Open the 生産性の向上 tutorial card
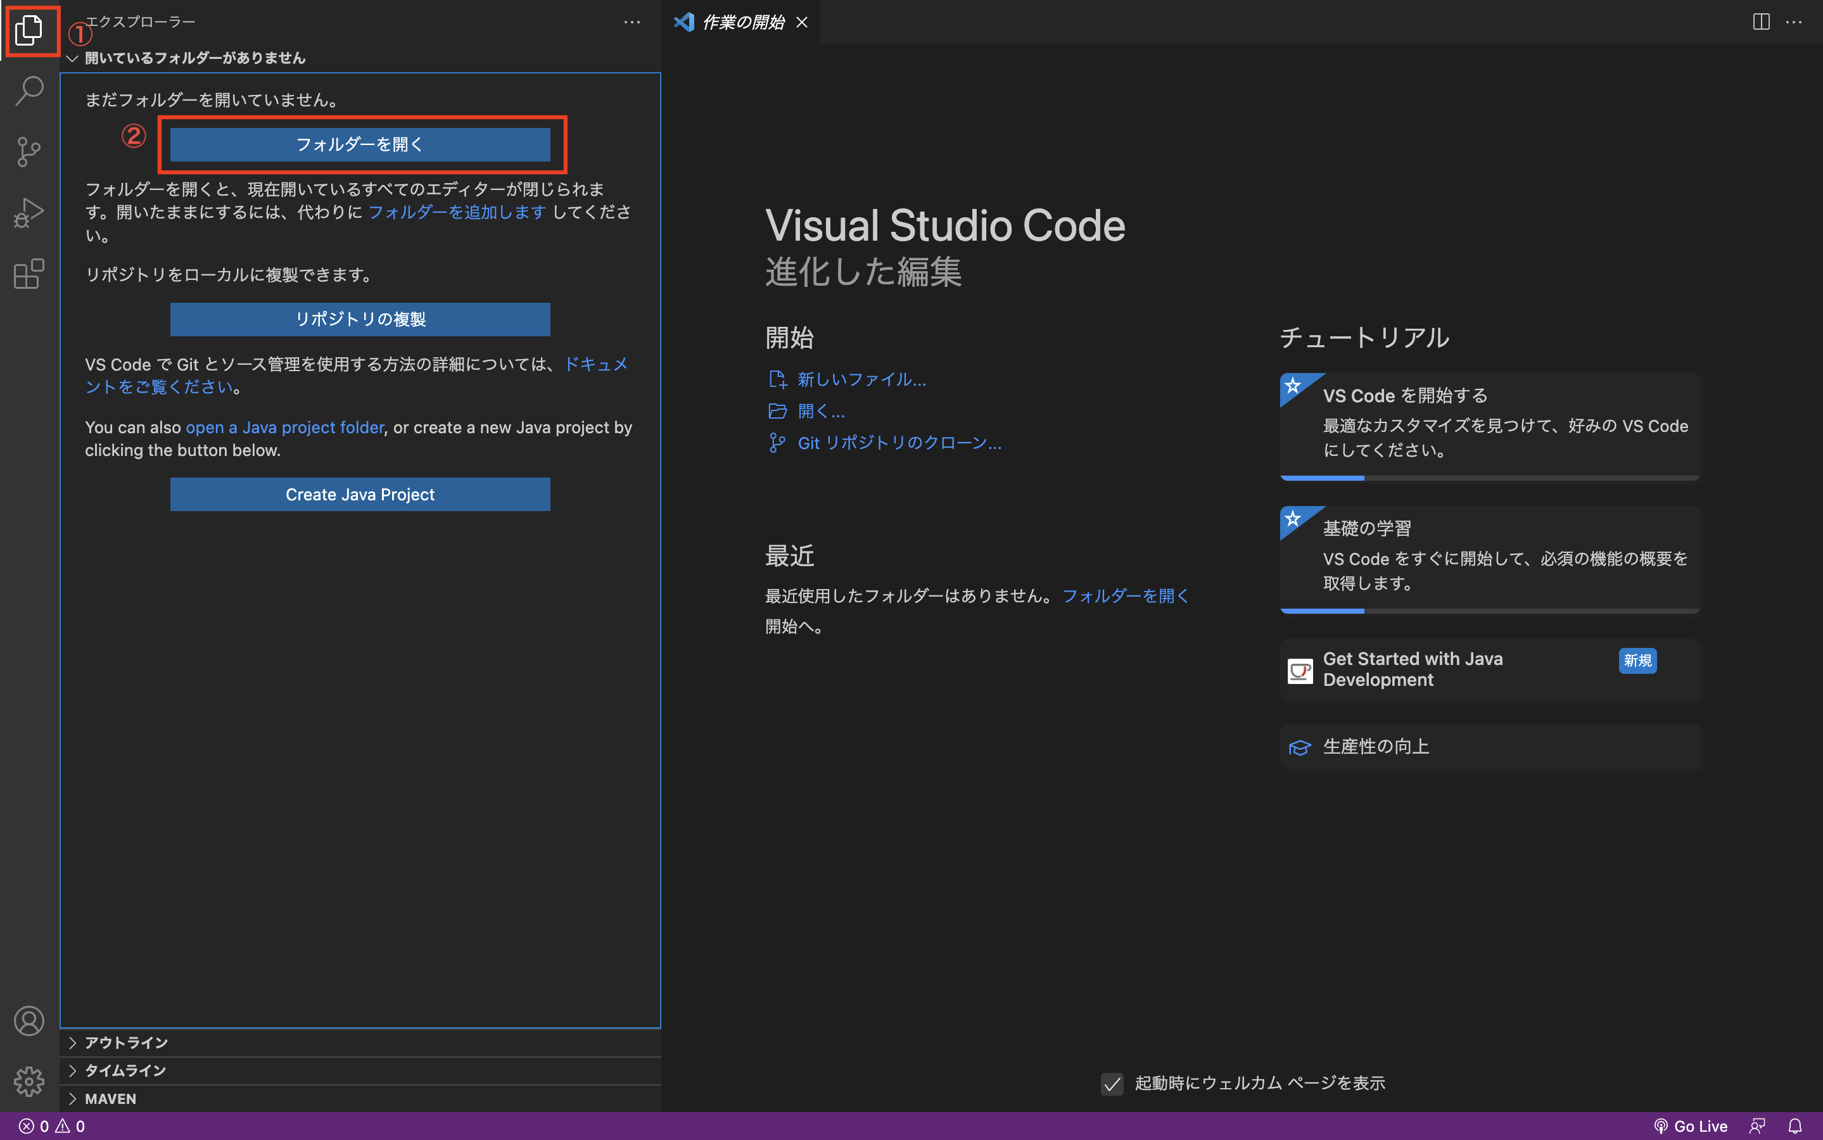The width and height of the screenshot is (1823, 1140). coord(1490,747)
